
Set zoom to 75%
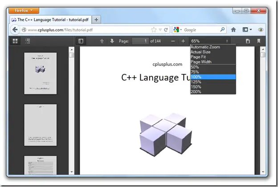click(x=213, y=72)
